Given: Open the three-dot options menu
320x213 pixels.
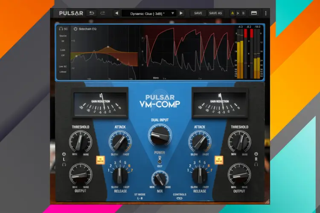Looking at the screenshot, I should 265,13.
